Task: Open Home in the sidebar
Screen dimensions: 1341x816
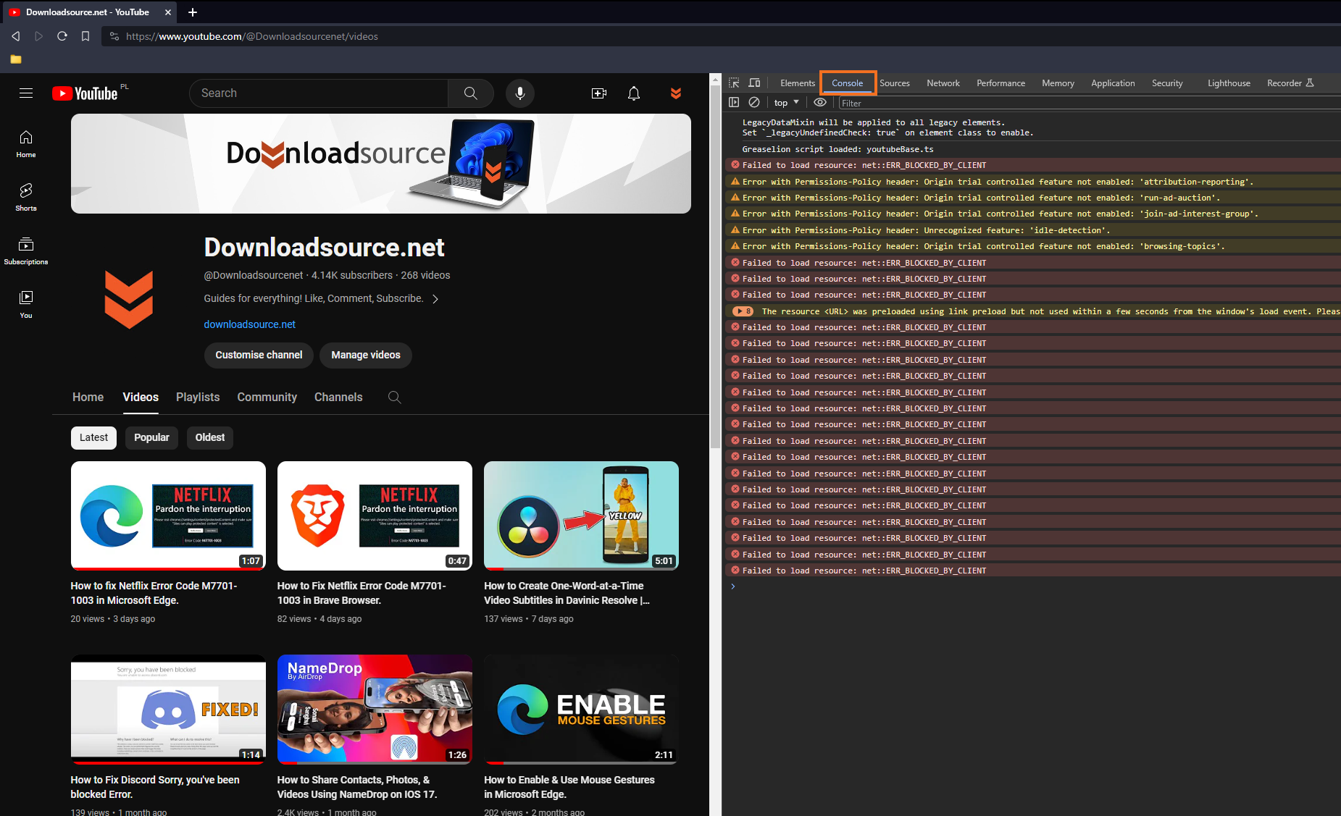Action: [x=26, y=144]
